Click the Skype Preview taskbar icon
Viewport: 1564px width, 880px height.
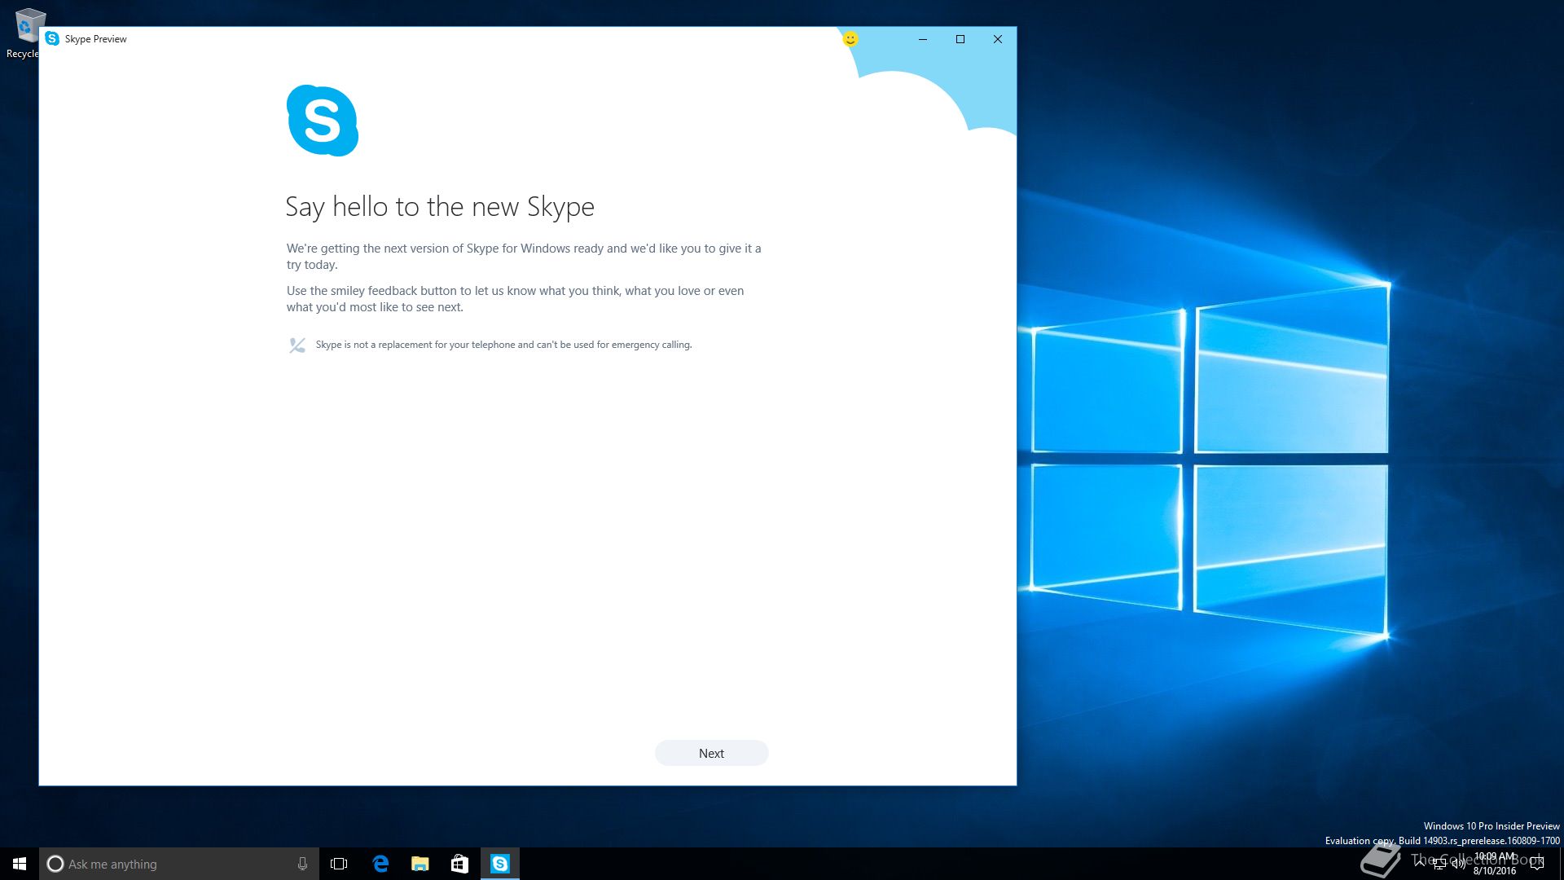pyautogui.click(x=500, y=864)
